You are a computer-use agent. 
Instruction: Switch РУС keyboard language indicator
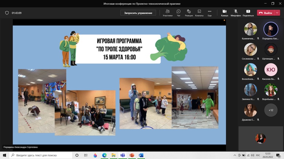coord(258,155)
